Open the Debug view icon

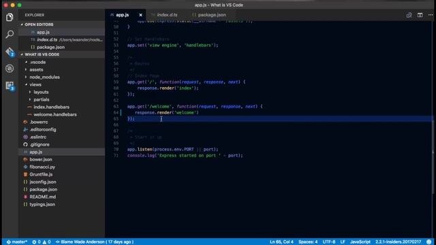pyautogui.click(x=10, y=68)
